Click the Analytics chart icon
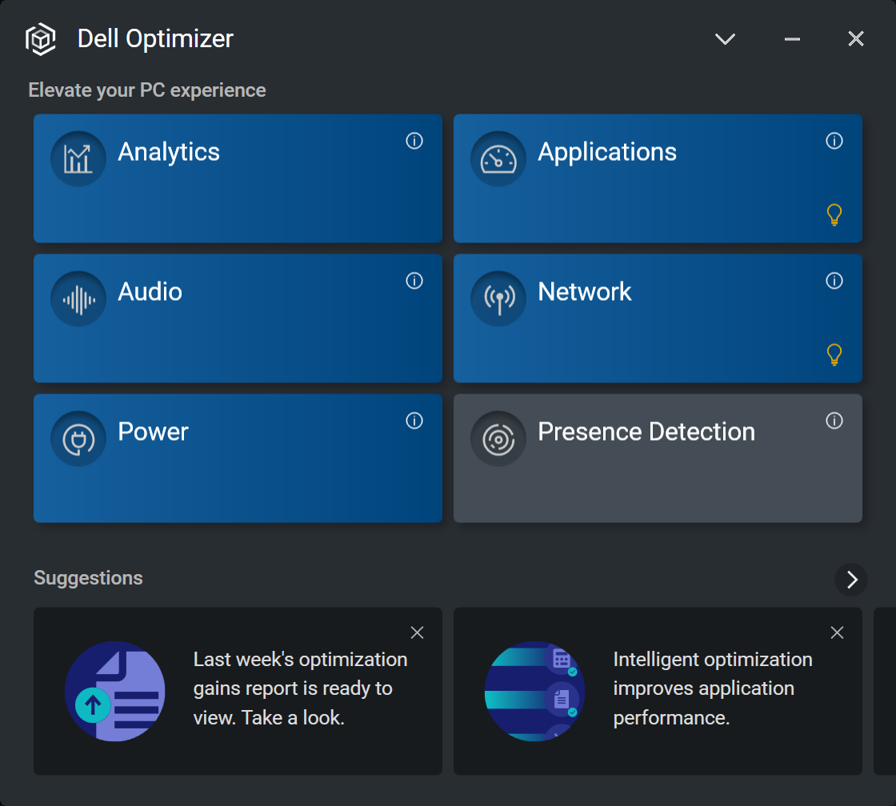896x806 pixels. coord(78,159)
